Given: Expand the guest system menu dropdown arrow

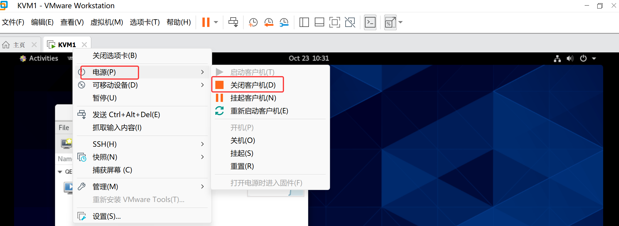Looking at the screenshot, I should pos(594,59).
